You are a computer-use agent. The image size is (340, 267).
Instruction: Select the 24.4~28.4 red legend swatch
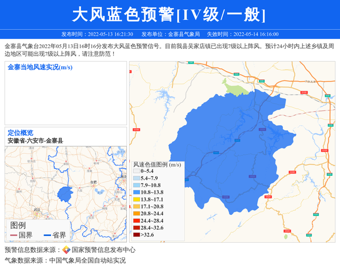(136, 221)
